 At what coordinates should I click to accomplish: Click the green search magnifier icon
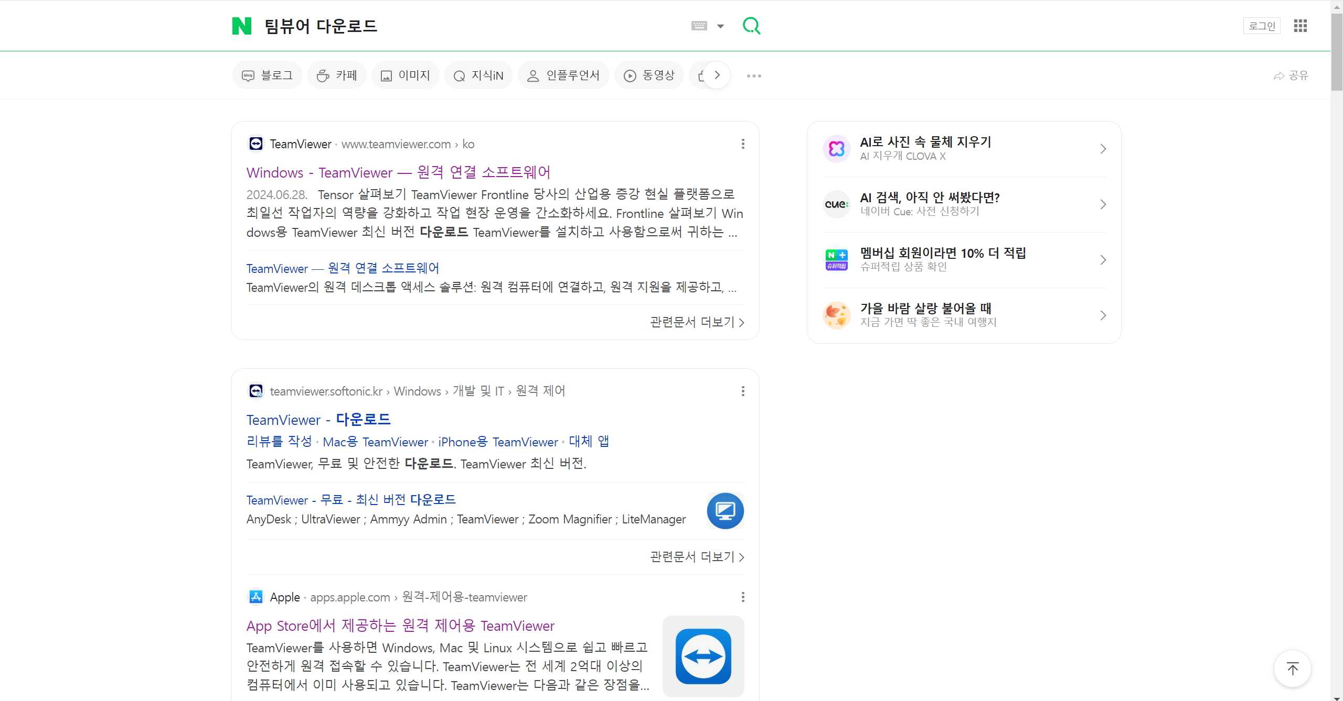pyautogui.click(x=751, y=26)
